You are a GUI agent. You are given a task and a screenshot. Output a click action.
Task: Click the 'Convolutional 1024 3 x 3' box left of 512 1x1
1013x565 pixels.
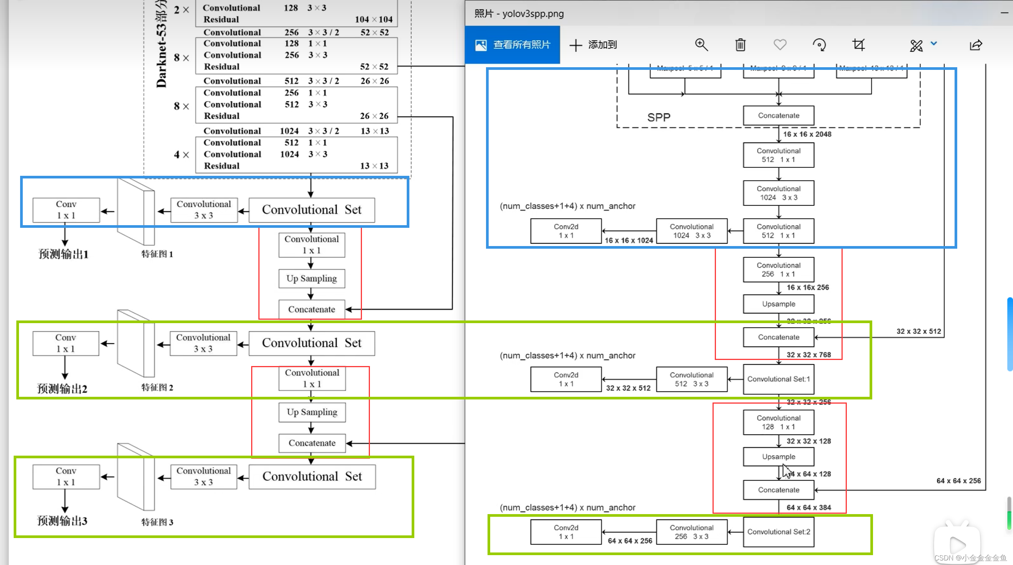(692, 231)
